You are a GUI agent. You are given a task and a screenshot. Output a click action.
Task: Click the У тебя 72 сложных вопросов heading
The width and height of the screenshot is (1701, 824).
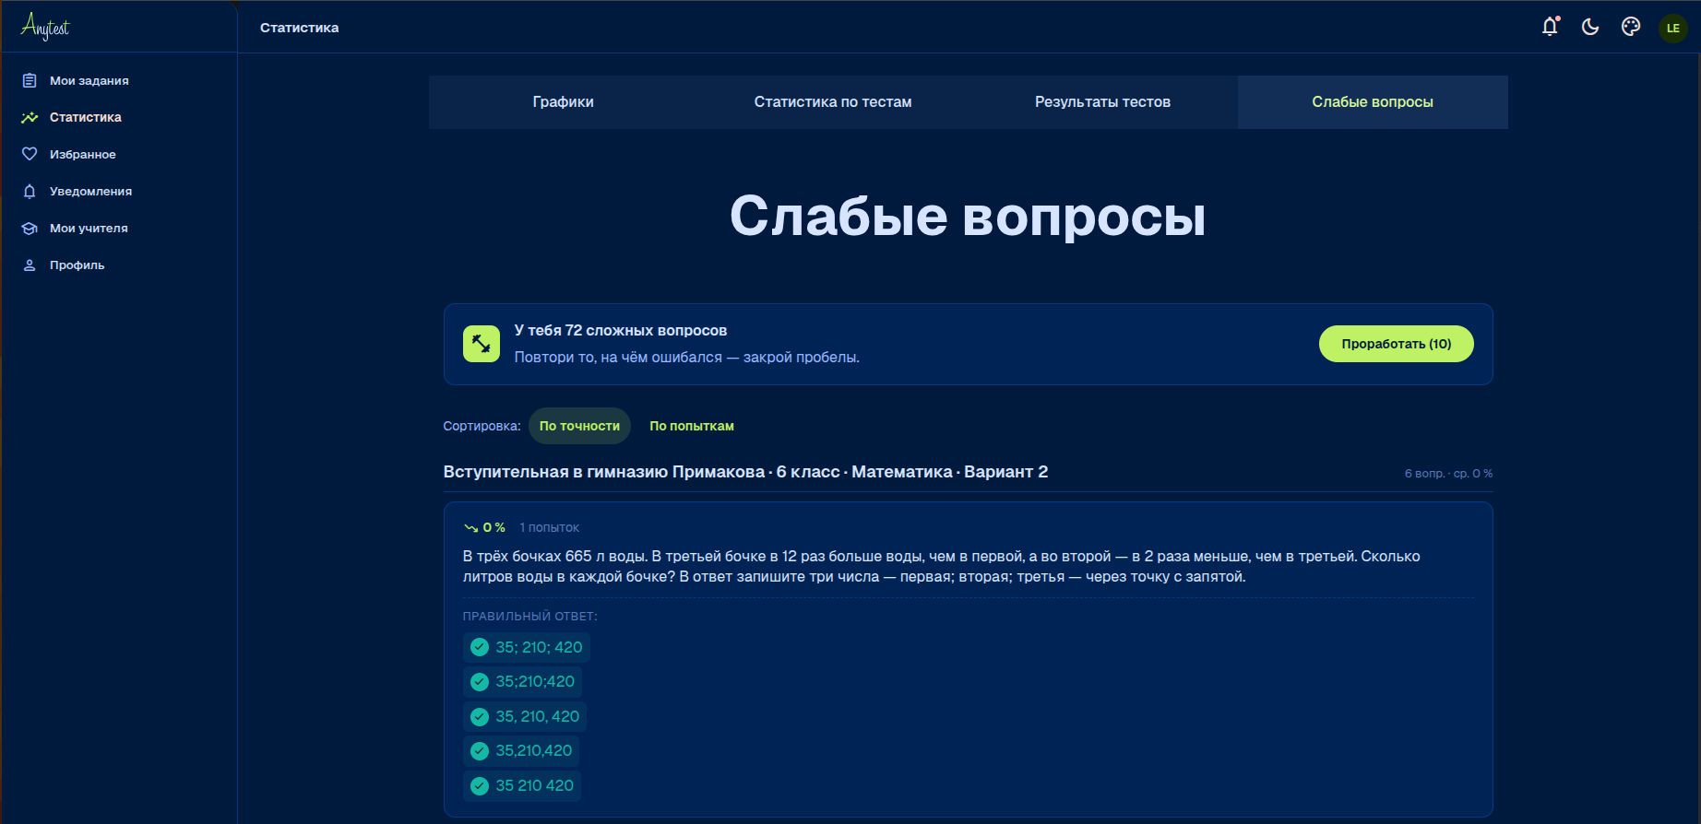(x=621, y=331)
